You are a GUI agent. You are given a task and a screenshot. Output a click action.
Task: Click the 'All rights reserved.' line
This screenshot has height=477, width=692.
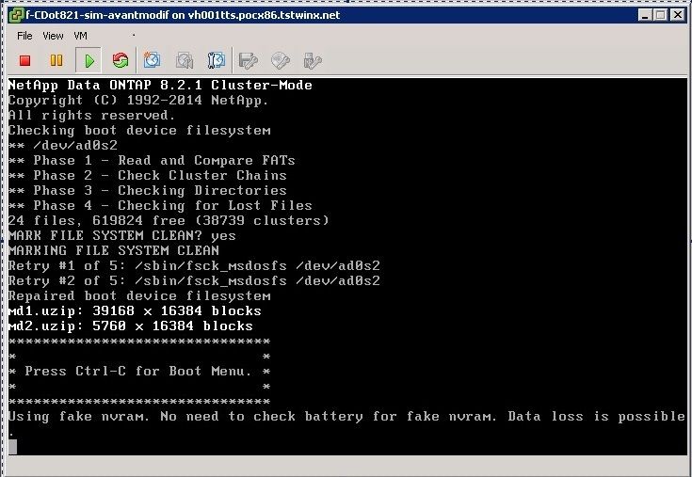(91, 116)
